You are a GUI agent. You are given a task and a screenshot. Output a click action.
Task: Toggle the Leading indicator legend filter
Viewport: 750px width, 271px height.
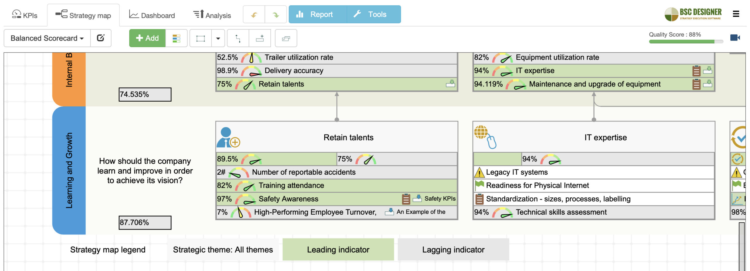(x=338, y=249)
